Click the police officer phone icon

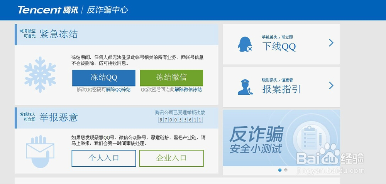pos(245,87)
